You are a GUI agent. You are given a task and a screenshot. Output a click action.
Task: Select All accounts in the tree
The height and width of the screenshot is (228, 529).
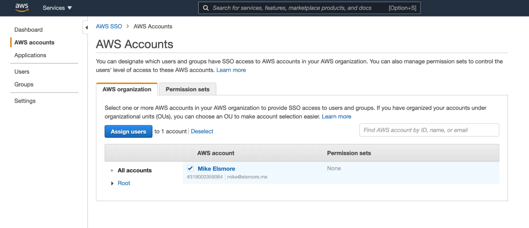click(x=134, y=170)
